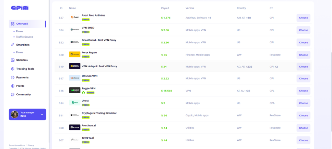Show the +2 conversion types for VPN Hotspot
This screenshot has width=332, height=149.
(x=276, y=67)
